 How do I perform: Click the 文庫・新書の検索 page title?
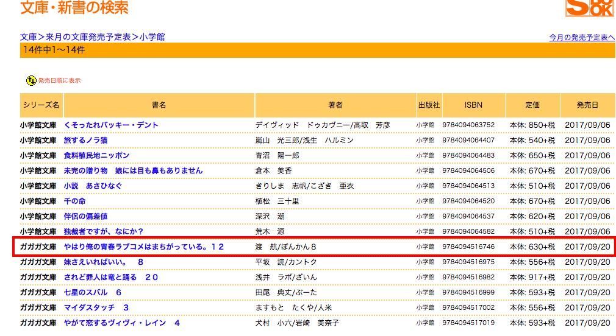pyautogui.click(x=74, y=8)
